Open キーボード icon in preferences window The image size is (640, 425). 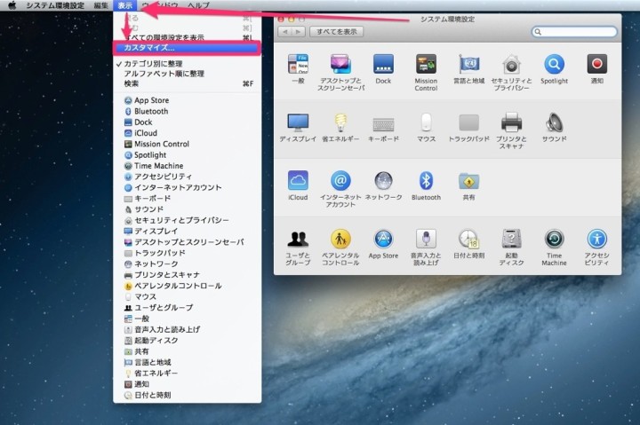(383, 124)
